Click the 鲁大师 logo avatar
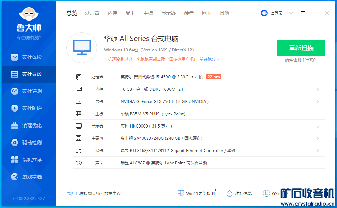 [29, 14]
